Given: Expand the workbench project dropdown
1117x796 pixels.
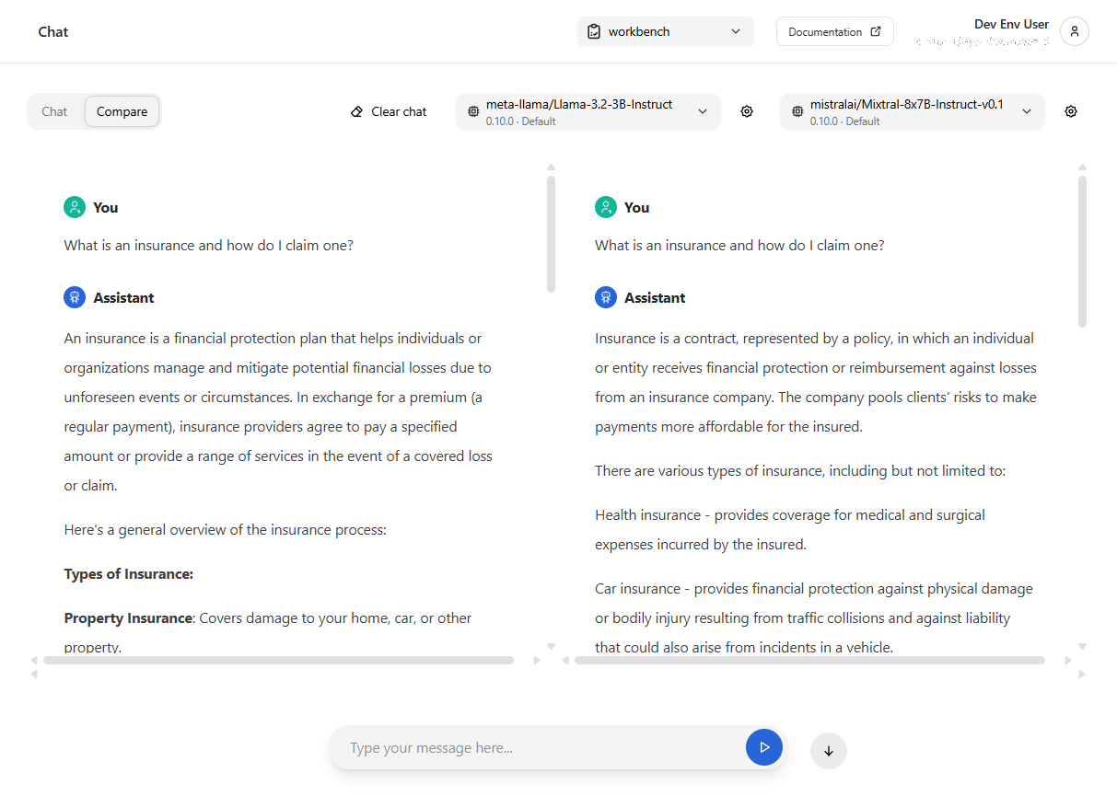Looking at the screenshot, I should [665, 31].
